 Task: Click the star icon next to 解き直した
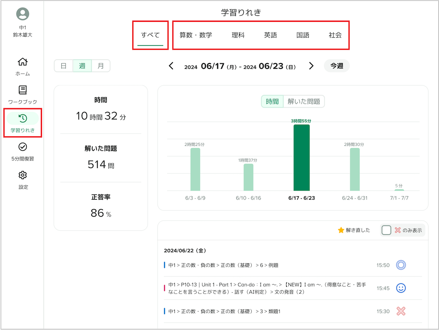pyautogui.click(x=341, y=230)
